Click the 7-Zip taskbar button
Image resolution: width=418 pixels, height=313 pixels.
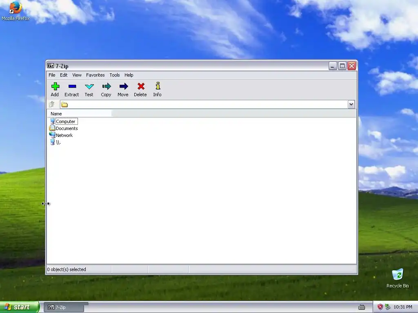[64, 307]
